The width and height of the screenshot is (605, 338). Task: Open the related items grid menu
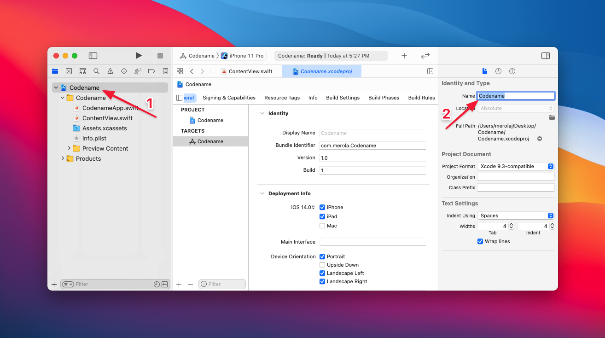pos(180,71)
